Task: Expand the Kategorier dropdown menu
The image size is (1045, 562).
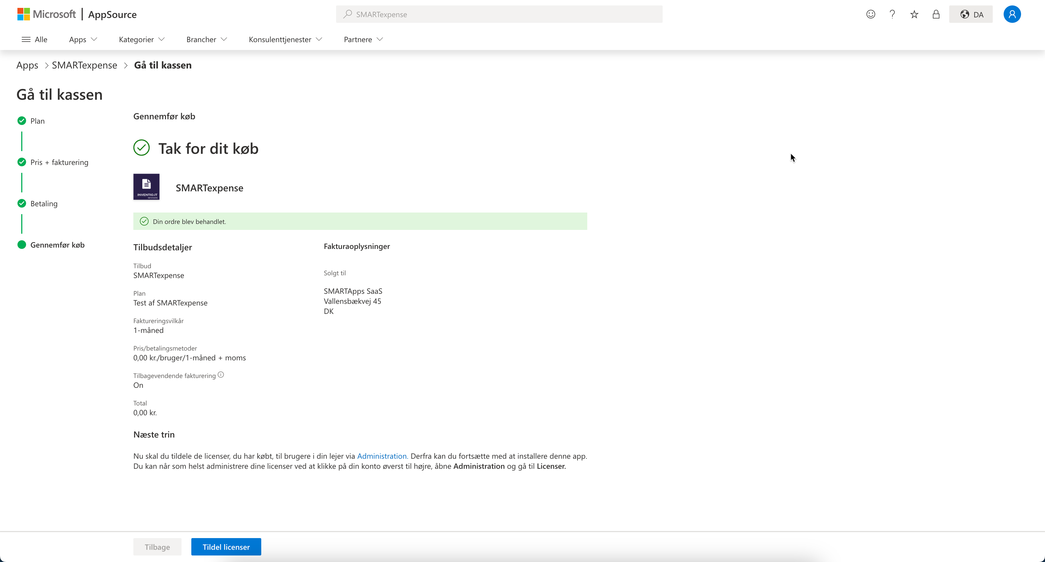Action: click(142, 39)
